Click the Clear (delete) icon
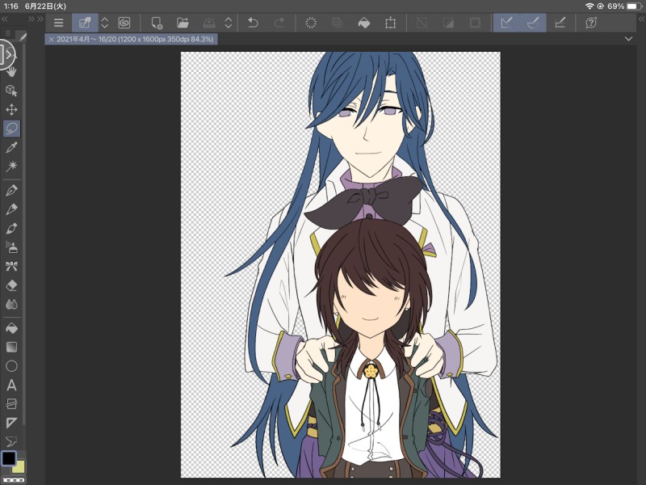The height and width of the screenshot is (485, 646). pos(311,23)
